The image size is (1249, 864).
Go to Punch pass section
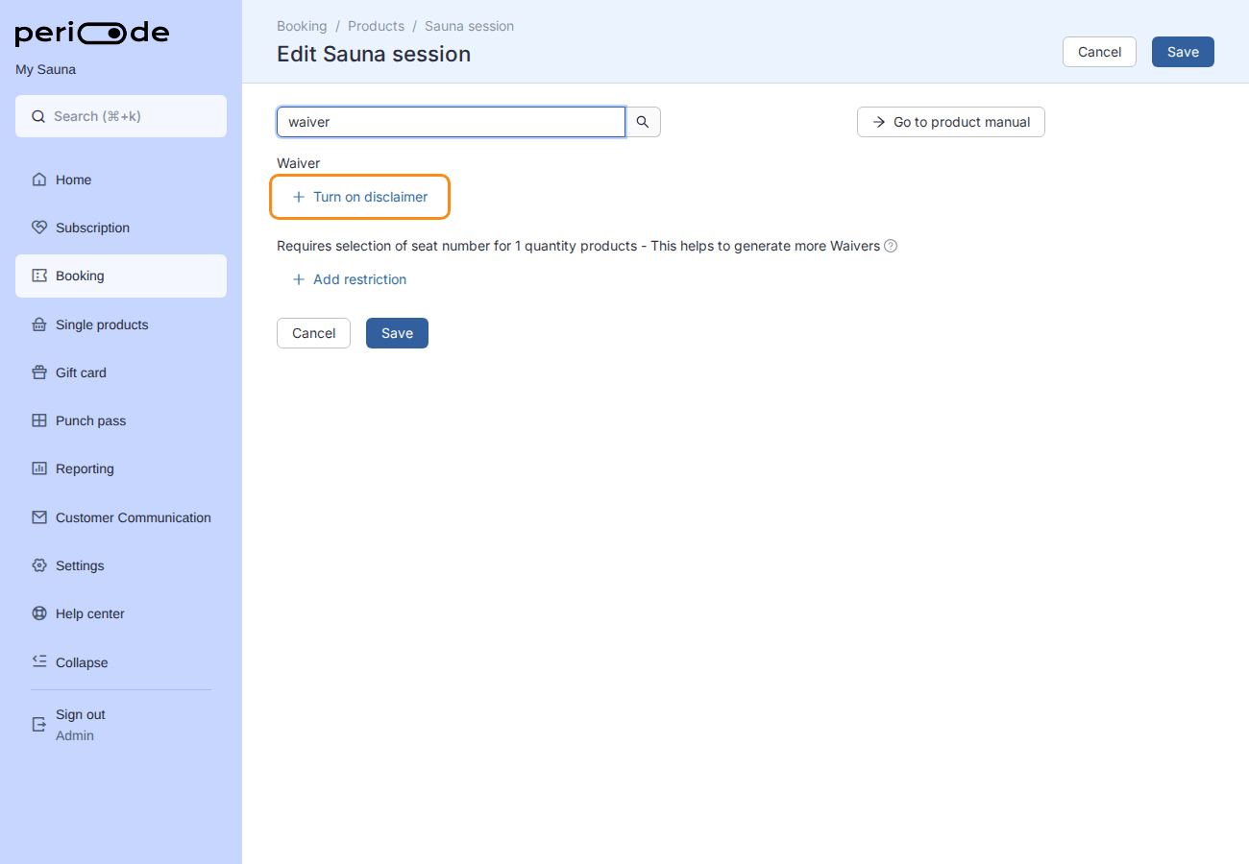point(121,420)
